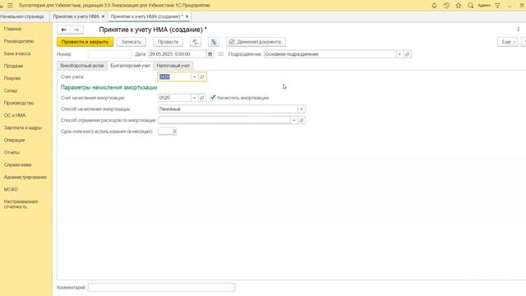Open service settings lines icon
Screen dimensions: 526x296
497,6
